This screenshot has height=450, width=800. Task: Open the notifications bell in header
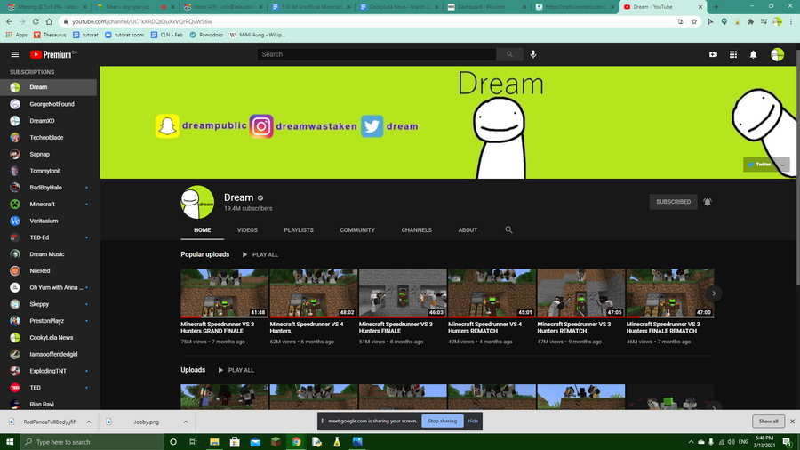click(x=753, y=54)
